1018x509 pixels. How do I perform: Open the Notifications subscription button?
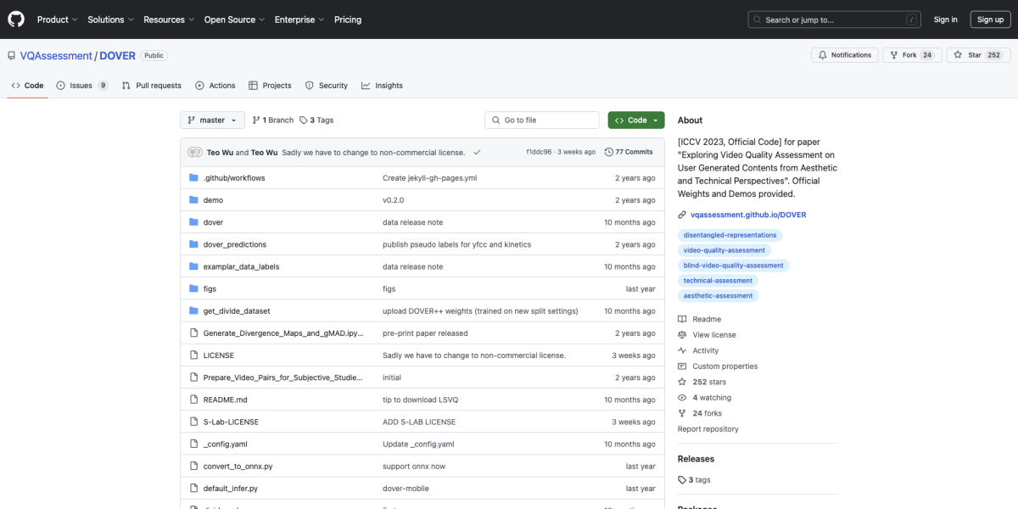pos(844,55)
